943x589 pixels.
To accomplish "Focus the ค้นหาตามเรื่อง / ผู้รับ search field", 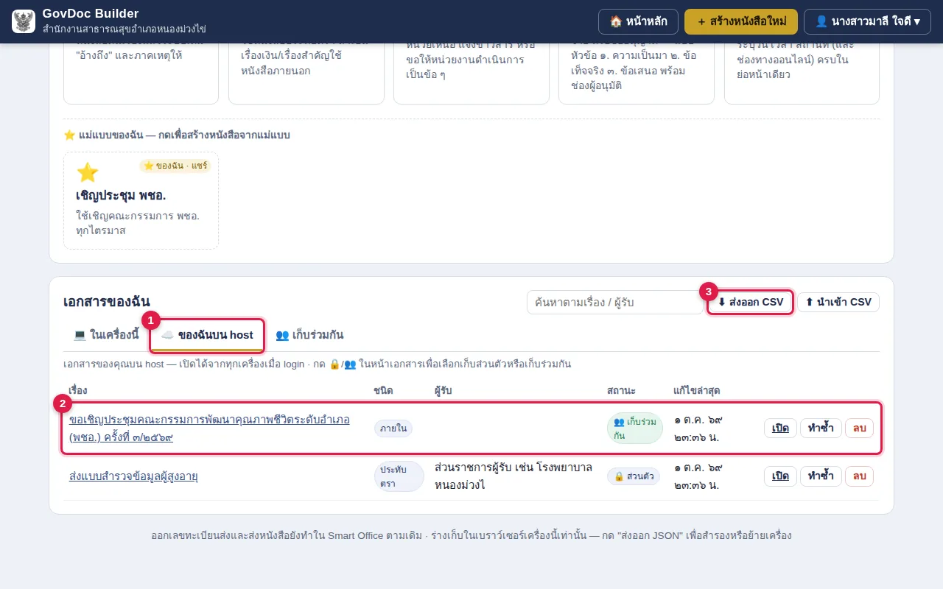I will point(615,302).
